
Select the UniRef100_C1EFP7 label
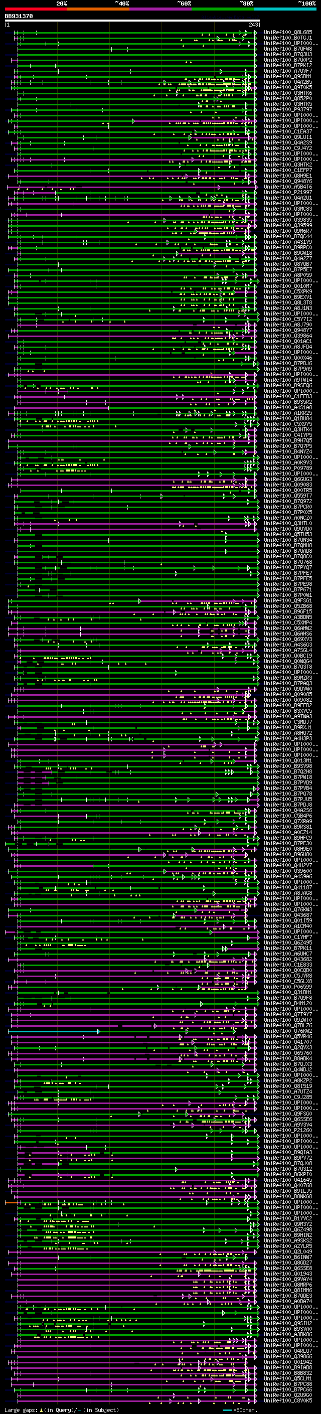click(288, 170)
